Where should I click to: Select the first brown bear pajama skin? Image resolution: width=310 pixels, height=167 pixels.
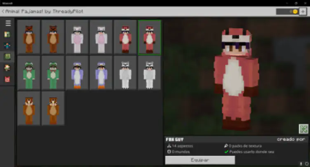click(29, 37)
